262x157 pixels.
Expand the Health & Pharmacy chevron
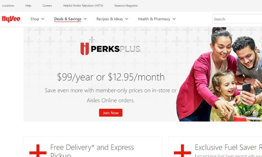(174, 19)
